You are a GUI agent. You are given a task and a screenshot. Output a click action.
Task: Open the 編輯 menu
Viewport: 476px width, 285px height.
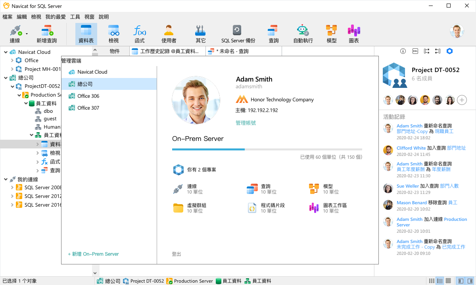pyautogui.click(x=22, y=17)
